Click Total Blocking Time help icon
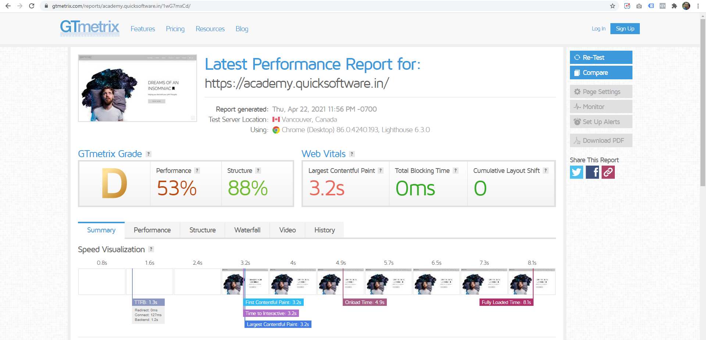The image size is (706, 340). click(456, 171)
